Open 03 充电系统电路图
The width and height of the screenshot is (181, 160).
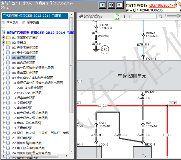coord(25,48)
